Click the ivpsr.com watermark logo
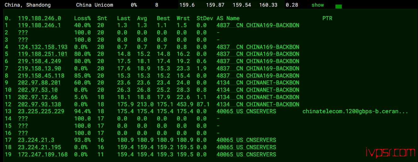Screen dimensions: 418x162 click(x=390, y=153)
